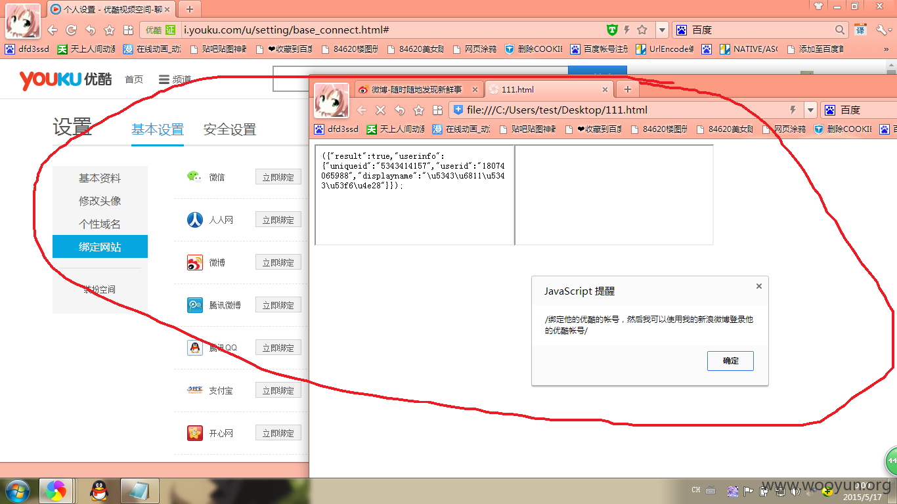
Task: Select 绑定网站 in the settings sidebar
Action: click(100, 247)
